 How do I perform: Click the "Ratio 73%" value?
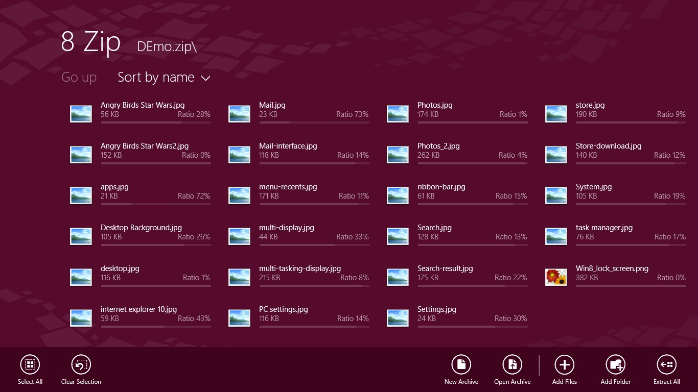coord(353,114)
